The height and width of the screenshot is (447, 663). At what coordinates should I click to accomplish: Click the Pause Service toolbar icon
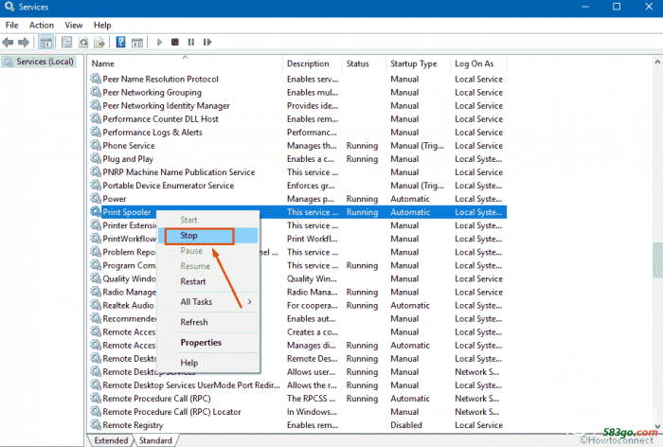coord(191,43)
